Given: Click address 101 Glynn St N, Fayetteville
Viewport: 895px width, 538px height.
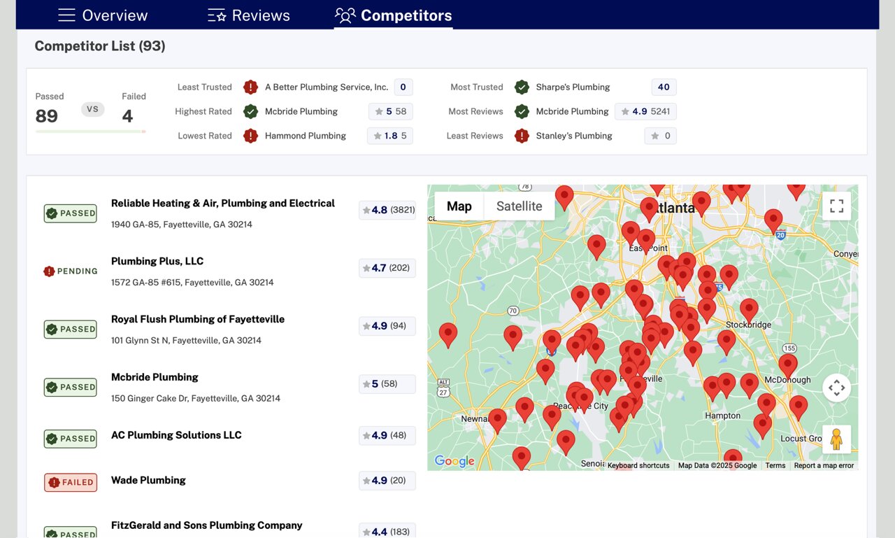Looking at the screenshot, I should coord(186,341).
